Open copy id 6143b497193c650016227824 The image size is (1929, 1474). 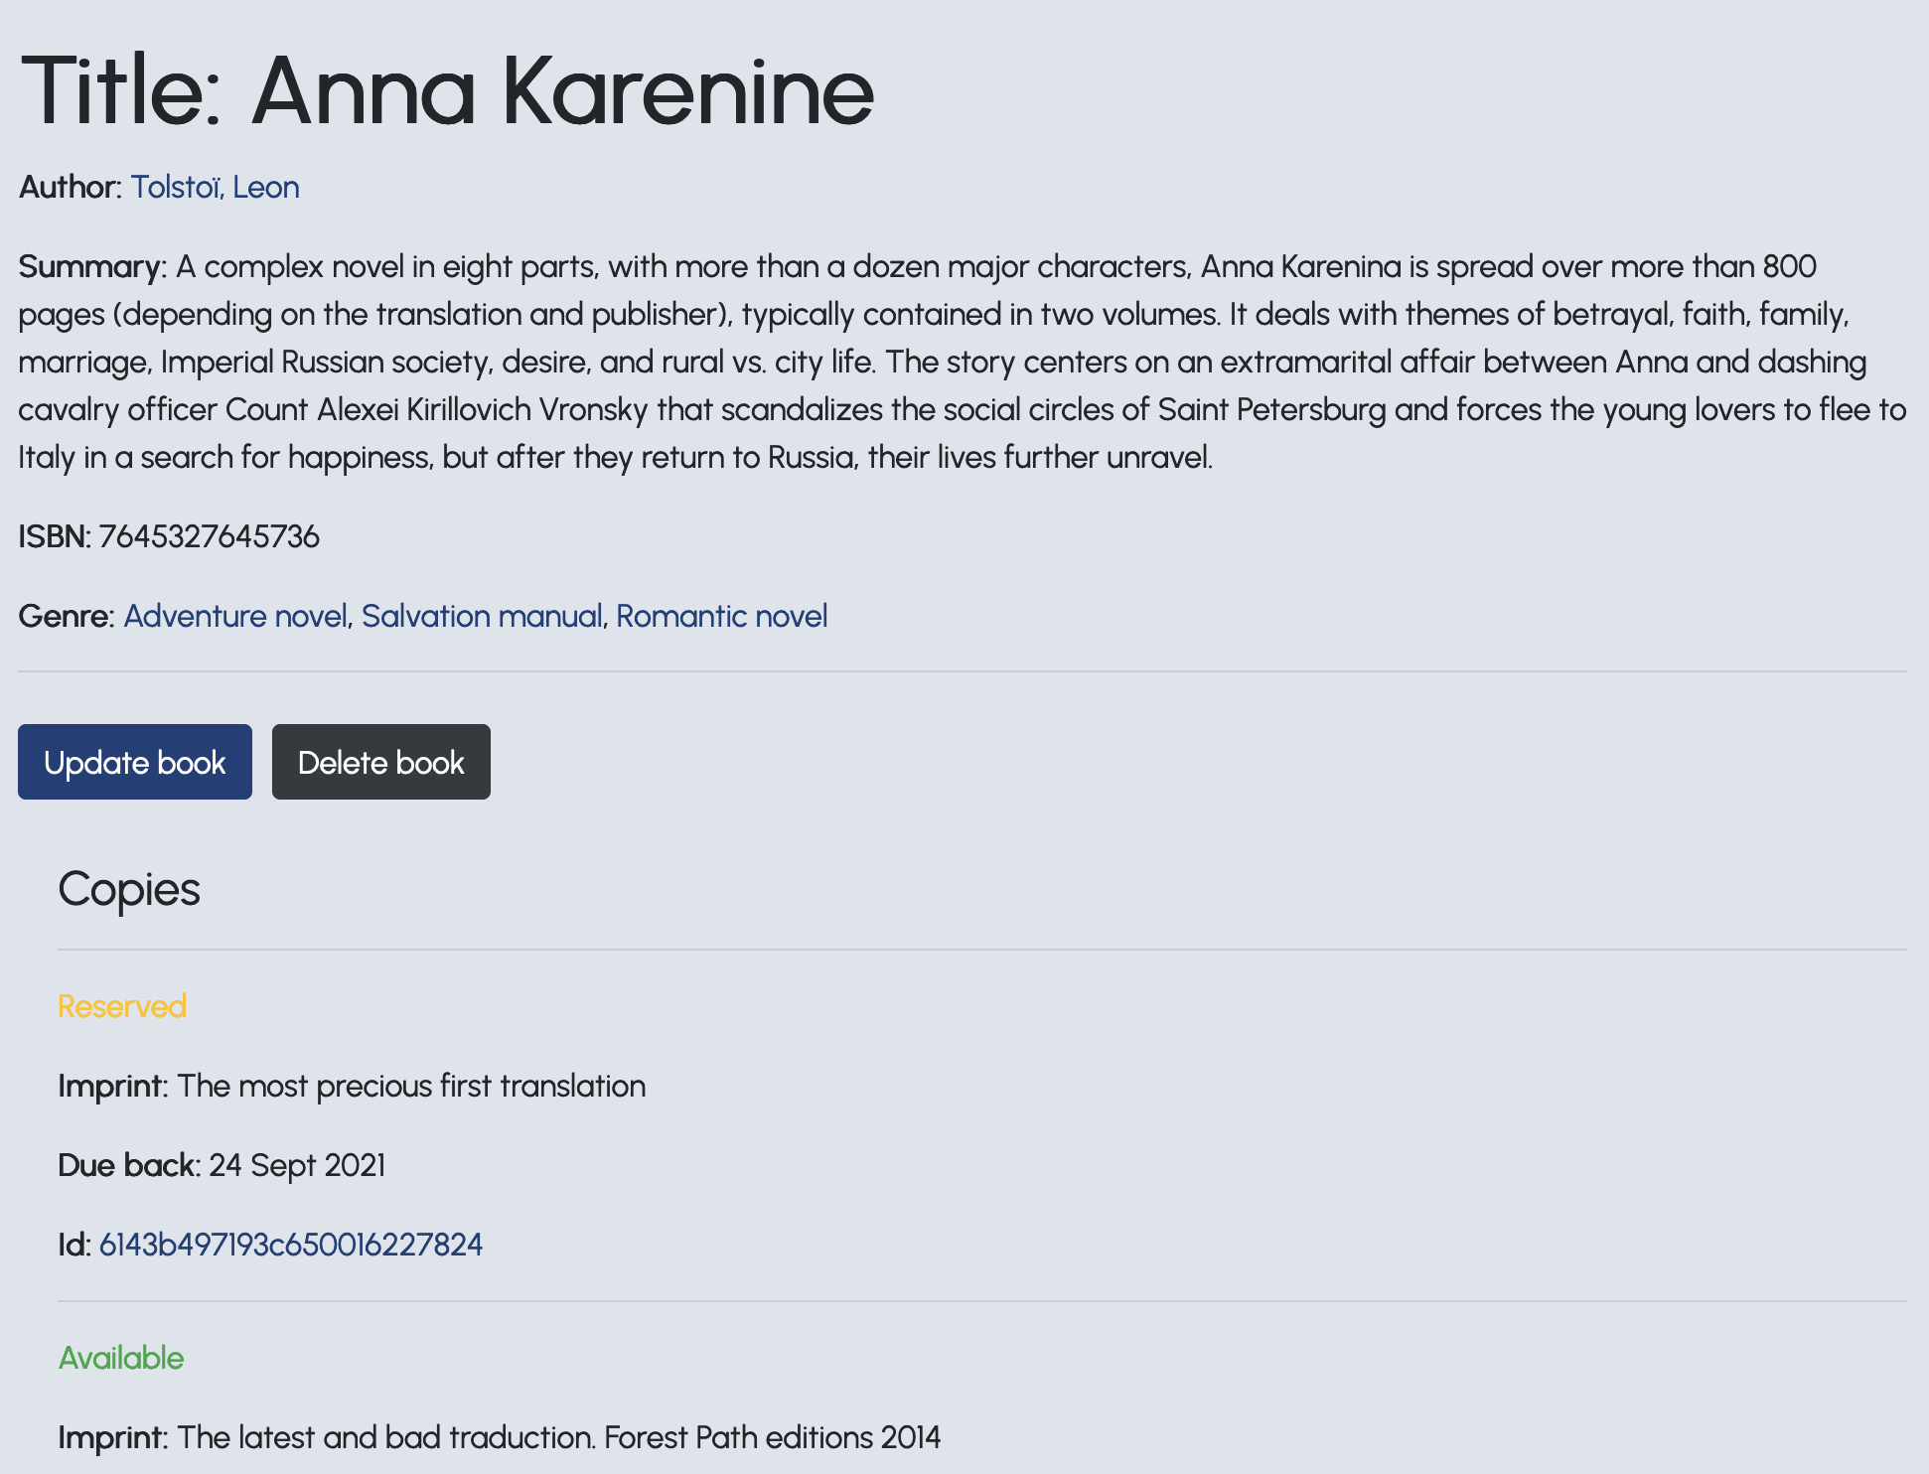click(x=290, y=1245)
